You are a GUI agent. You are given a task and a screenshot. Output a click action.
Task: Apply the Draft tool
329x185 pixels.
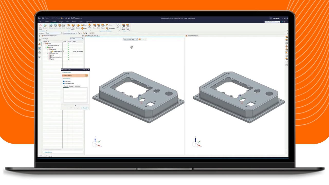pos(84,25)
